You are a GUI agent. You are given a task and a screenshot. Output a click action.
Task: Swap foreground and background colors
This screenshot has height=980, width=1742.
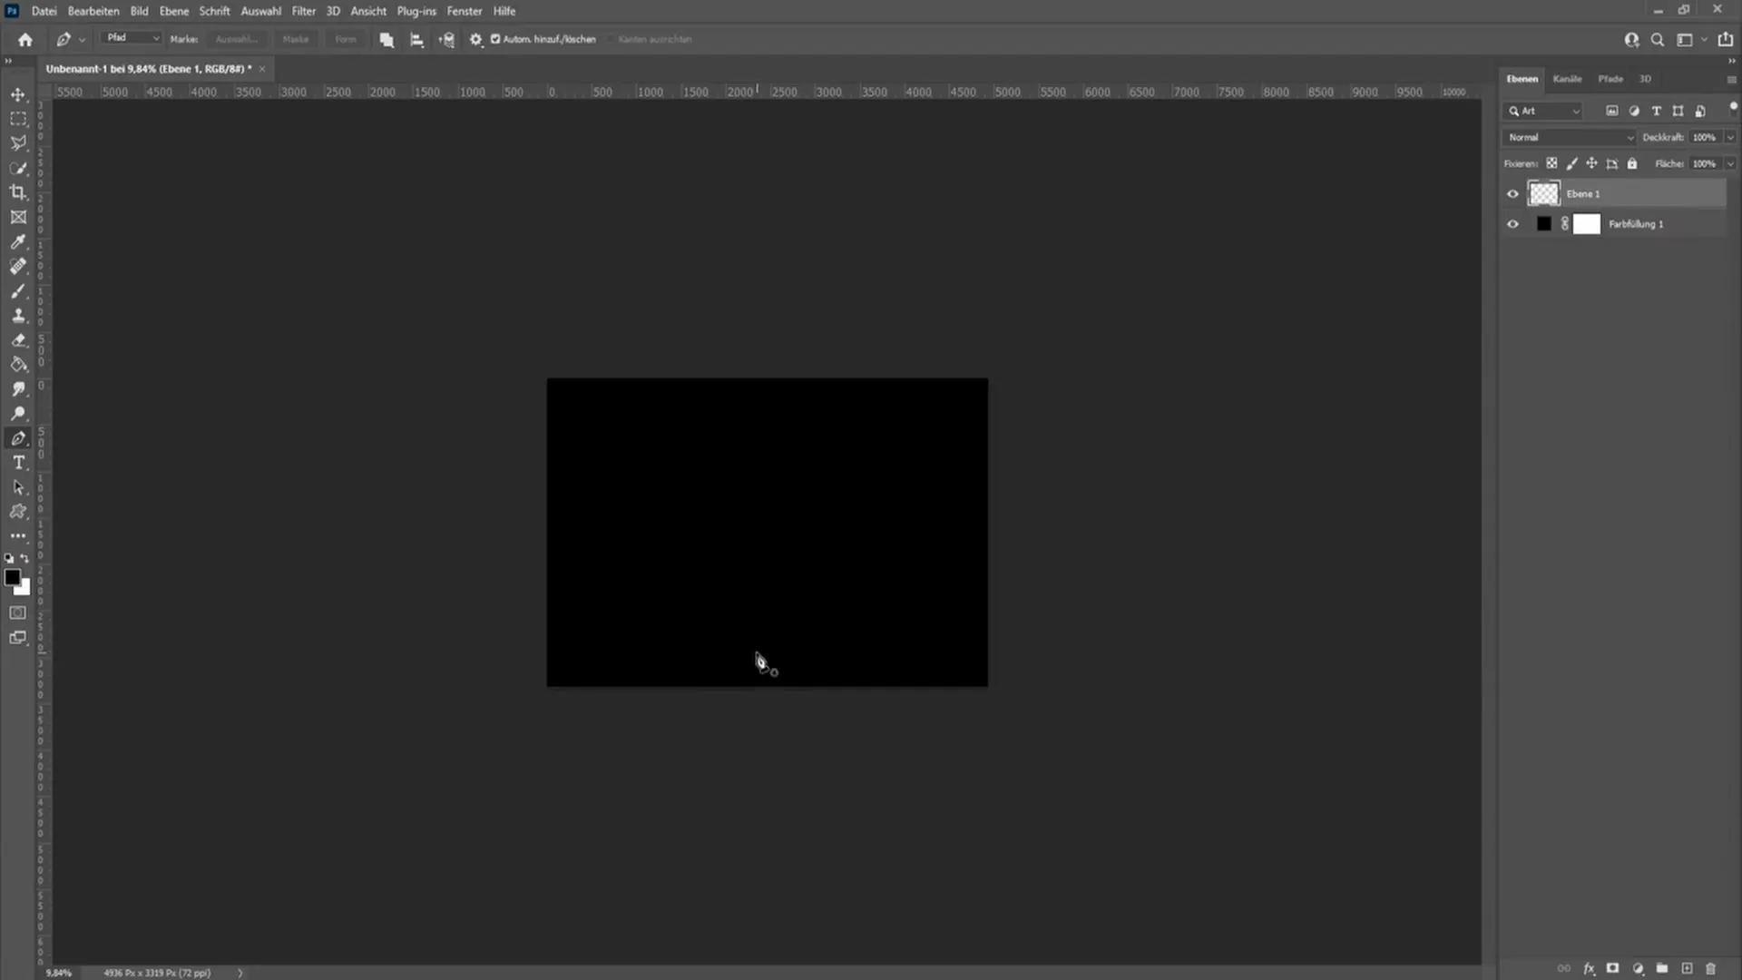25,559
